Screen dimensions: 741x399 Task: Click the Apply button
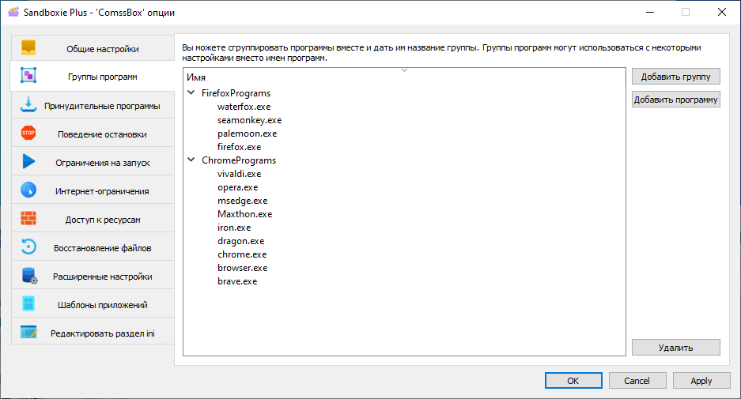[701, 381]
